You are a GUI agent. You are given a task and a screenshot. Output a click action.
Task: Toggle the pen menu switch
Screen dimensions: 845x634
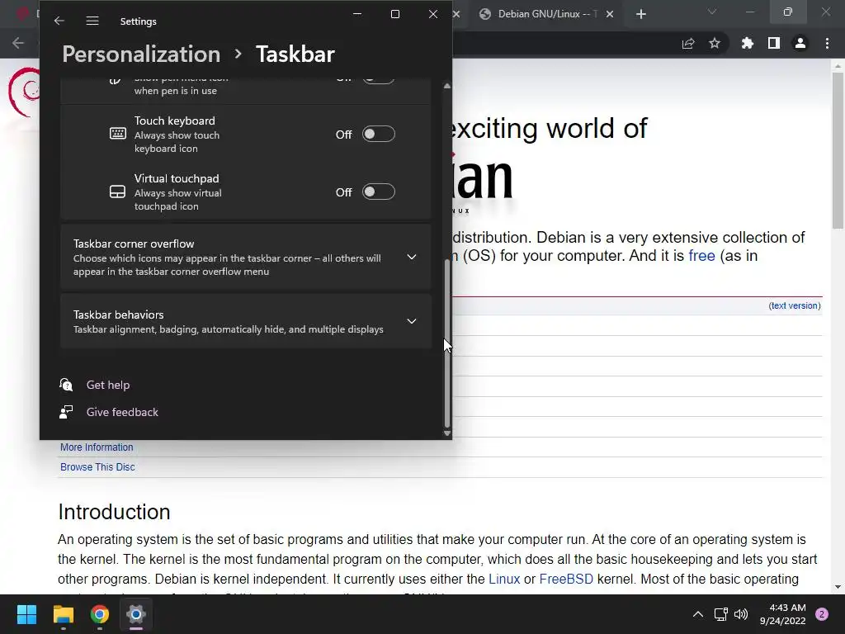tap(378, 79)
